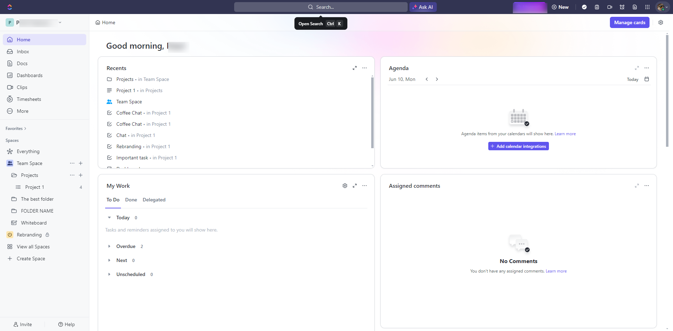Open the Agenda card options menu
The height and width of the screenshot is (331, 673).
point(647,68)
